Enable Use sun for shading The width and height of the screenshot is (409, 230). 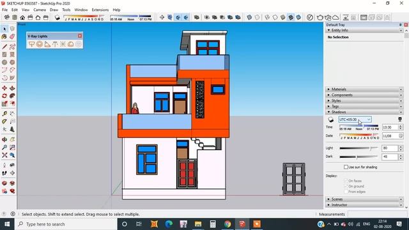click(x=346, y=167)
